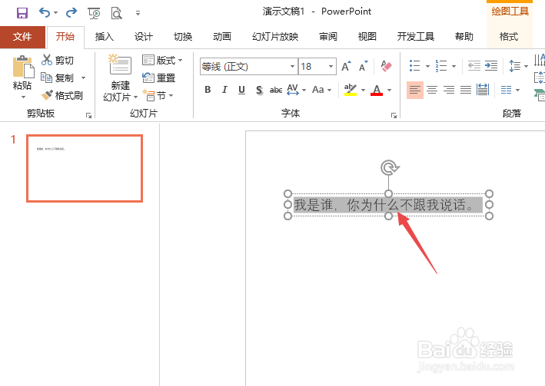This screenshot has height=386, width=545.
Task: Click the Bullets list icon
Action: pos(415,66)
